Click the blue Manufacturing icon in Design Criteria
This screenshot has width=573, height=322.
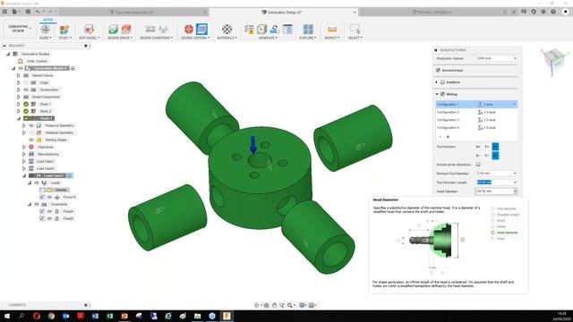tap(201, 30)
